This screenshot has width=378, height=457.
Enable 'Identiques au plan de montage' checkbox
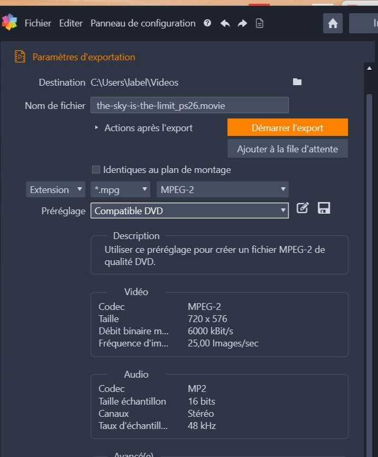click(96, 170)
